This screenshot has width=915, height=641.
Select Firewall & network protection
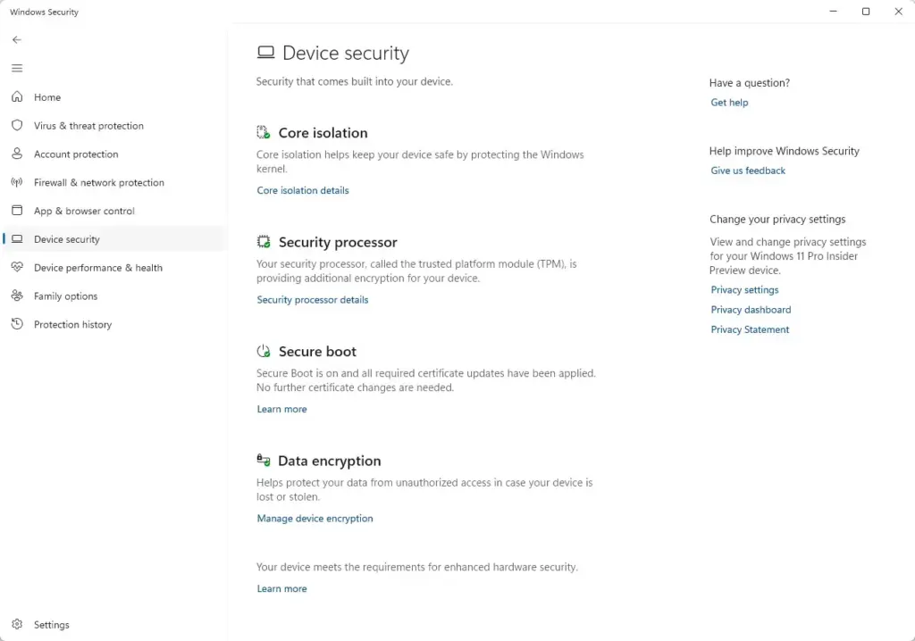coord(99,182)
